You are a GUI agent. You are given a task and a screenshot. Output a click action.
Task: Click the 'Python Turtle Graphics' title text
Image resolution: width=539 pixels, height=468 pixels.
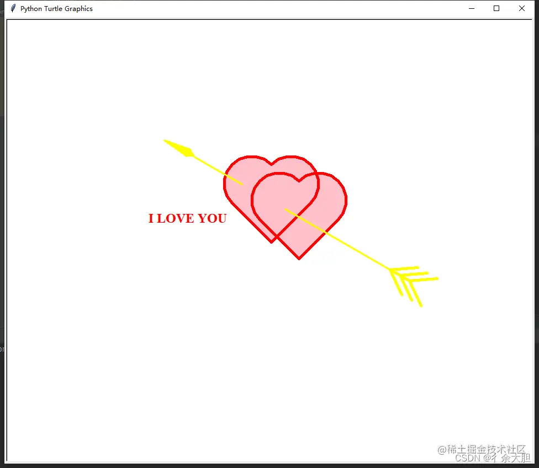56,9
